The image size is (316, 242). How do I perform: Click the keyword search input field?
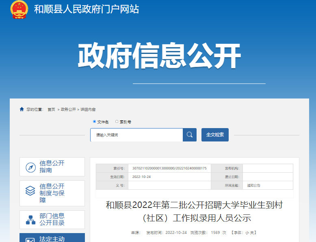[x=136, y=135]
